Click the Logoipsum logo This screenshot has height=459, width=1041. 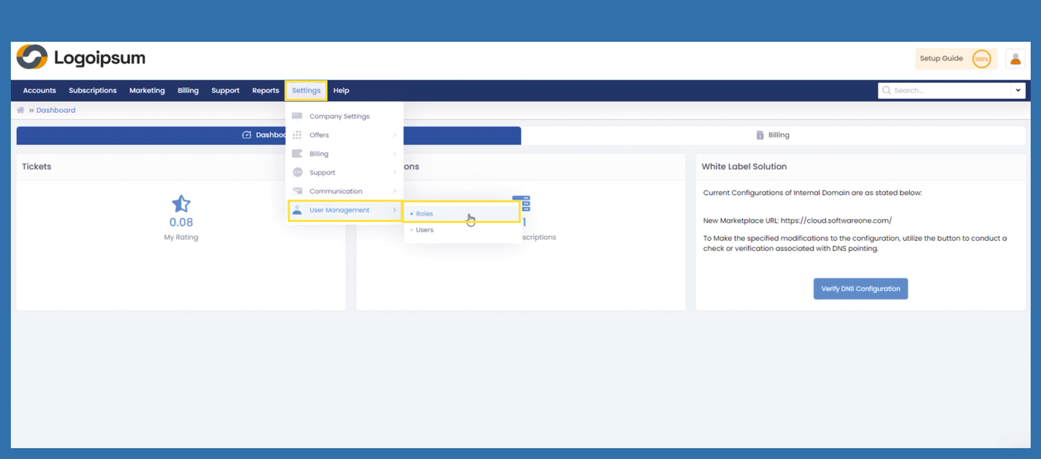pyautogui.click(x=81, y=58)
